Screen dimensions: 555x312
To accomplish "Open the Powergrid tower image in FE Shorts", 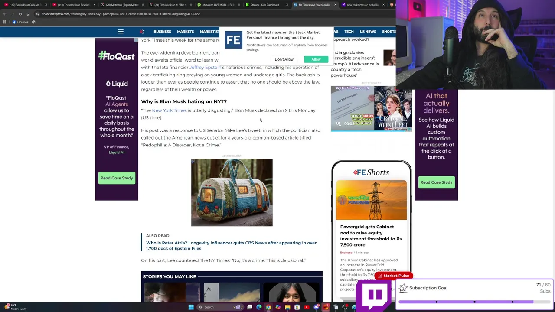I will tap(371, 200).
